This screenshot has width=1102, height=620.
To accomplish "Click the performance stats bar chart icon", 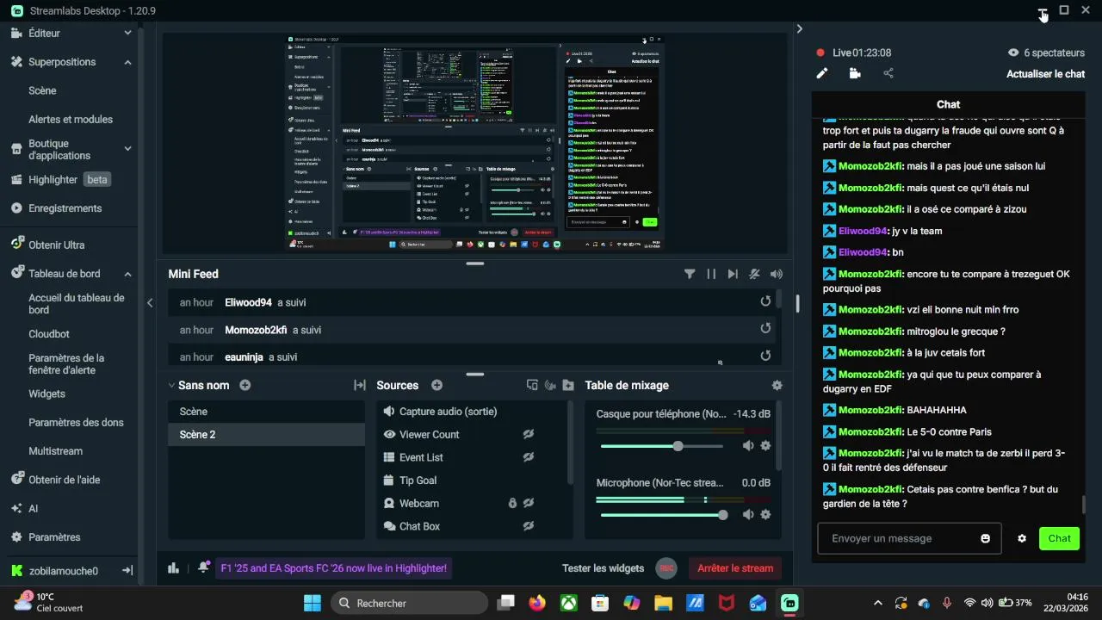I will pyautogui.click(x=174, y=567).
